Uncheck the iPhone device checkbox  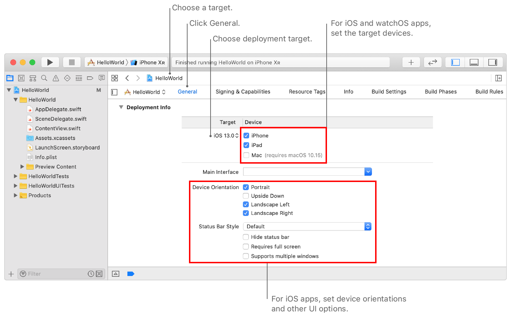pyautogui.click(x=246, y=135)
